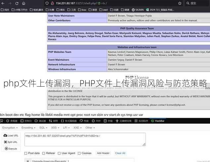Click the 'Network Infrastructure' table cell
Screen dimensions: 210x162
click(77, 64)
